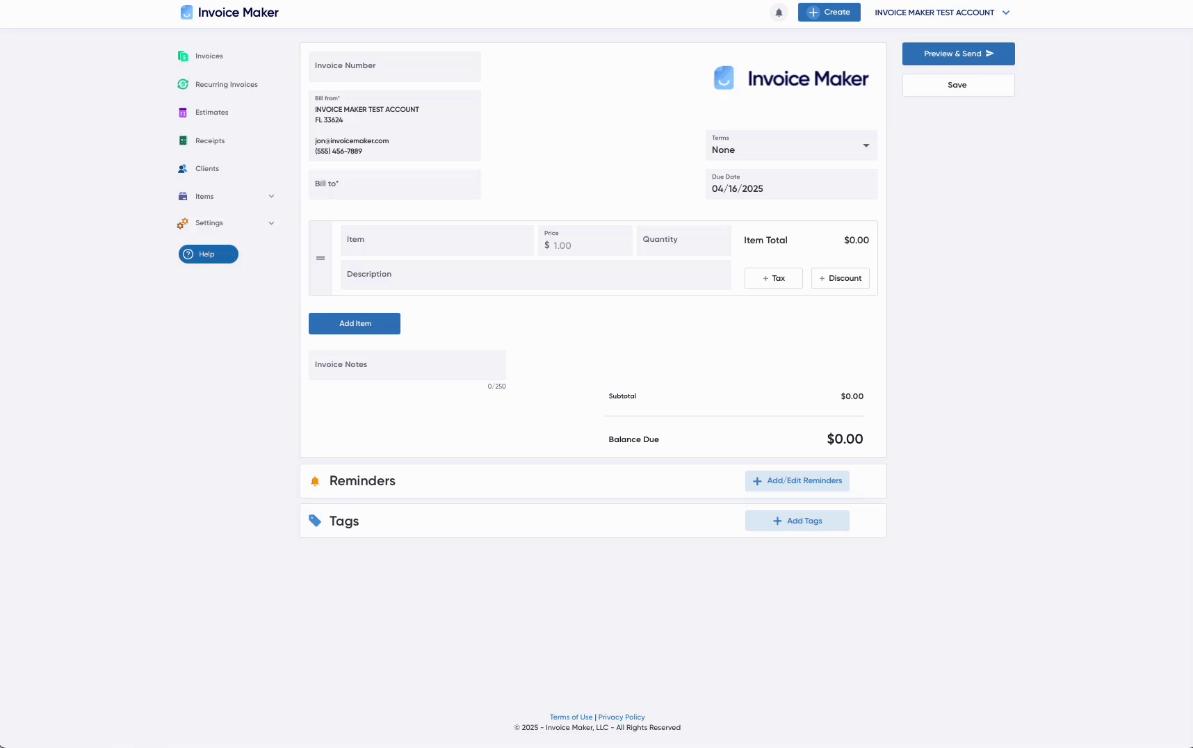The height and width of the screenshot is (748, 1193).
Task: Focus the Invoice Notes field
Action: (407, 365)
